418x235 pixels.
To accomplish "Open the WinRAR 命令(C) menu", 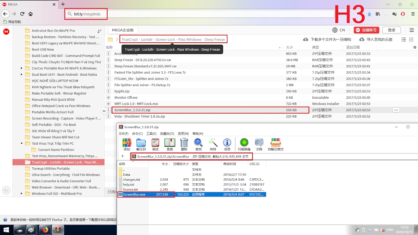I will tap(137, 133).
